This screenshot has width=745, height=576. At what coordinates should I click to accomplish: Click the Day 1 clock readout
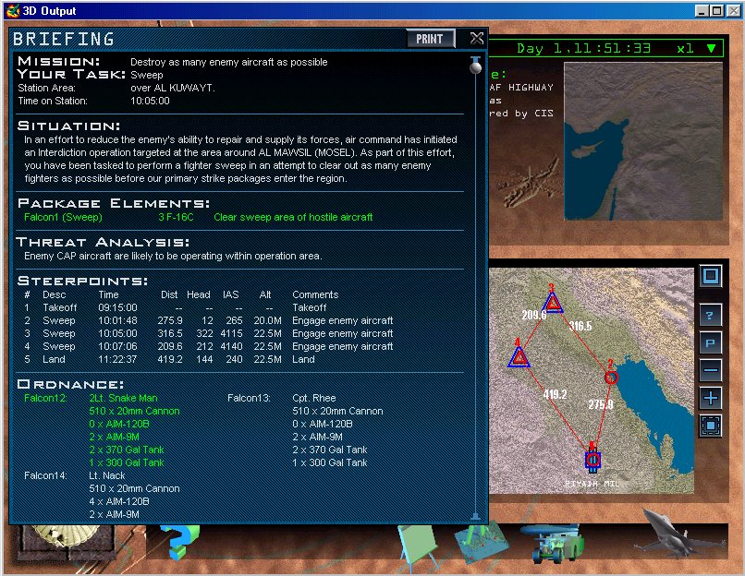pos(583,48)
